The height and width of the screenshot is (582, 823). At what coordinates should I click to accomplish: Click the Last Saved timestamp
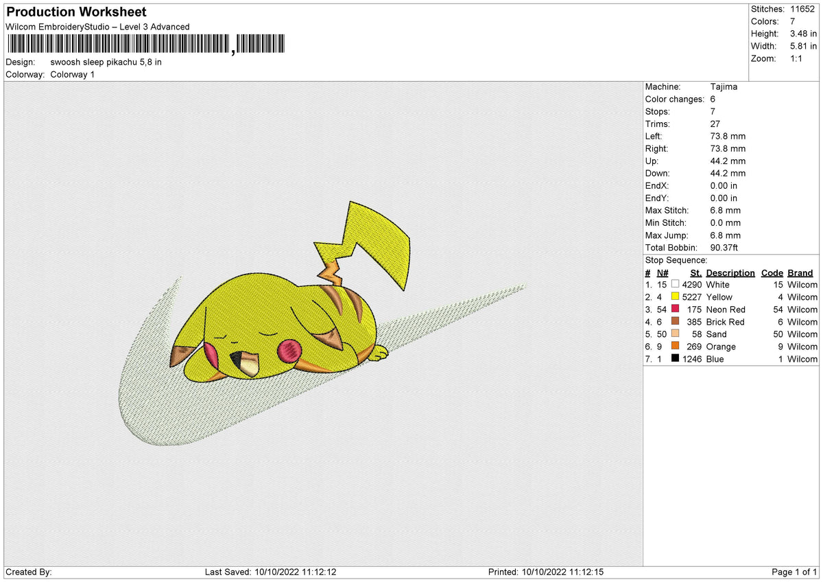coord(267,572)
